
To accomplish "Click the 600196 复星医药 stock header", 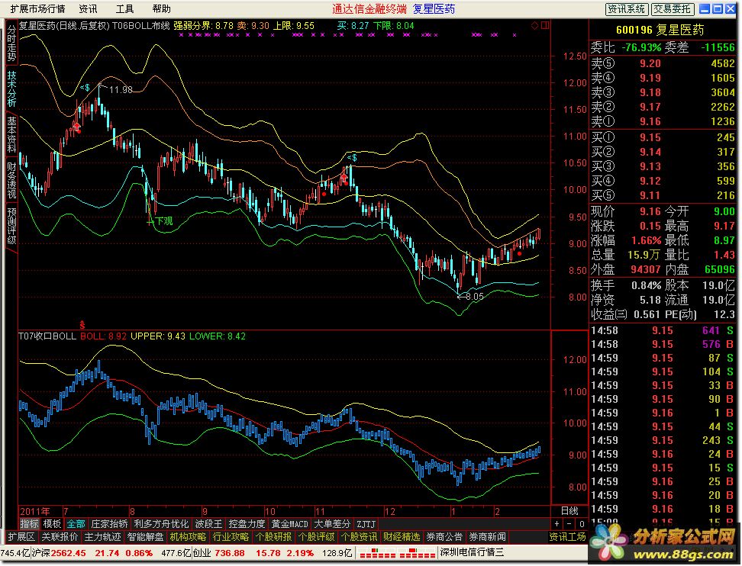I will click(x=660, y=30).
